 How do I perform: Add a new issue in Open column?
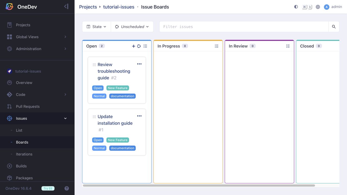pos(134,46)
